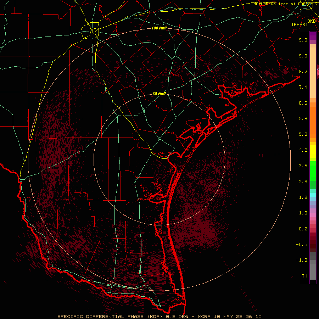Click the 5.0 value on the color scale
Image resolution: width=319 pixels, height=319 pixels.
pyautogui.click(x=303, y=134)
